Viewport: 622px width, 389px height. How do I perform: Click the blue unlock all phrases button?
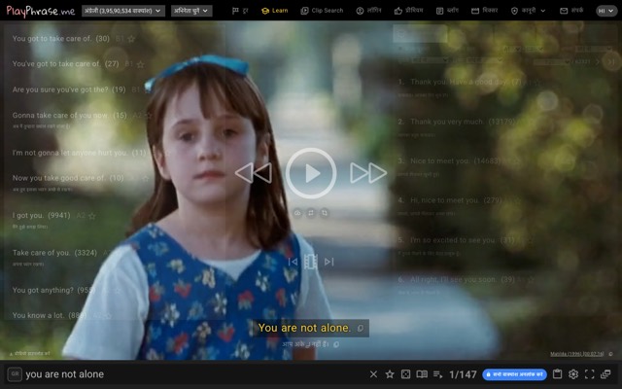click(514, 374)
